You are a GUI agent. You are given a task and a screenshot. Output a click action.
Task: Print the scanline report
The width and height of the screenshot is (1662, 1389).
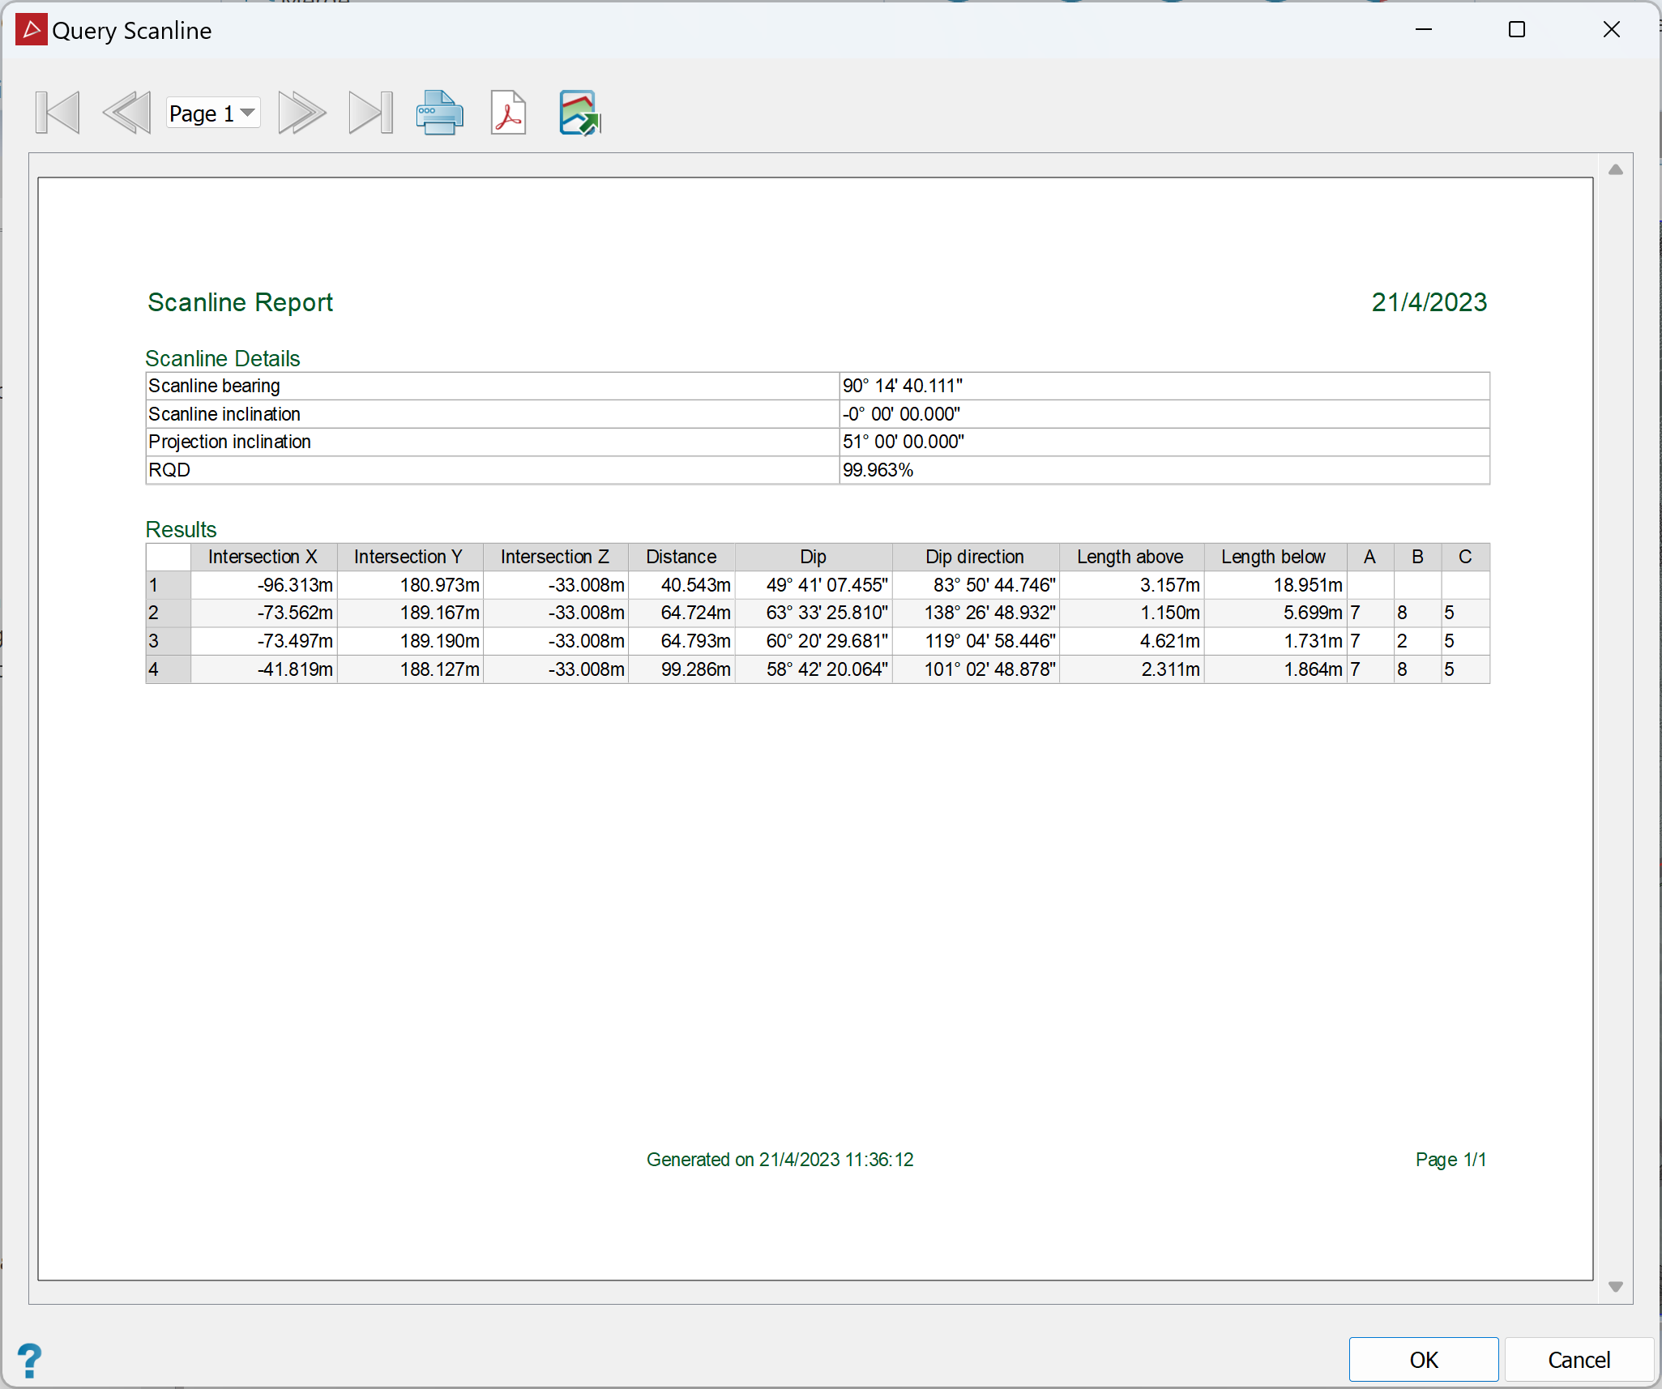click(x=439, y=113)
